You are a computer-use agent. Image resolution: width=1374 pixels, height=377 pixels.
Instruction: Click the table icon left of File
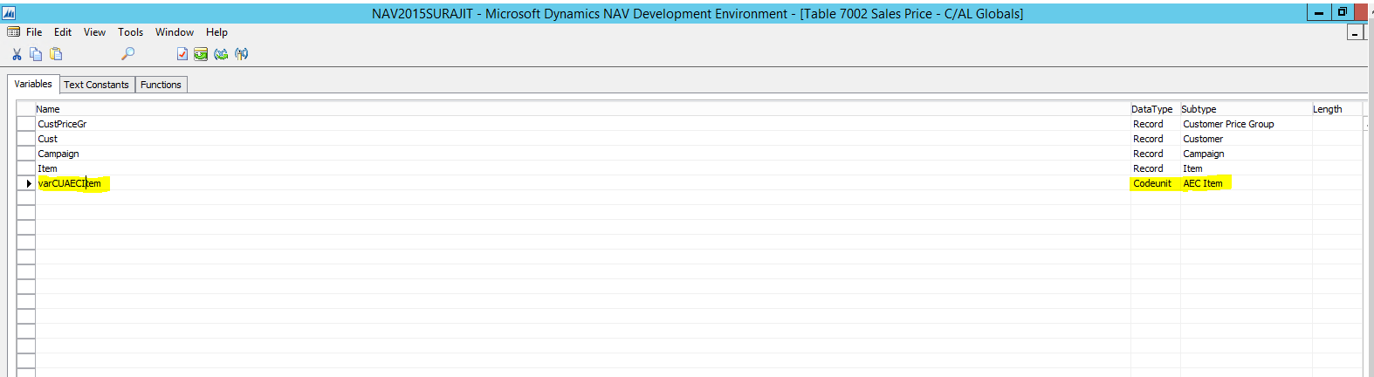(13, 32)
